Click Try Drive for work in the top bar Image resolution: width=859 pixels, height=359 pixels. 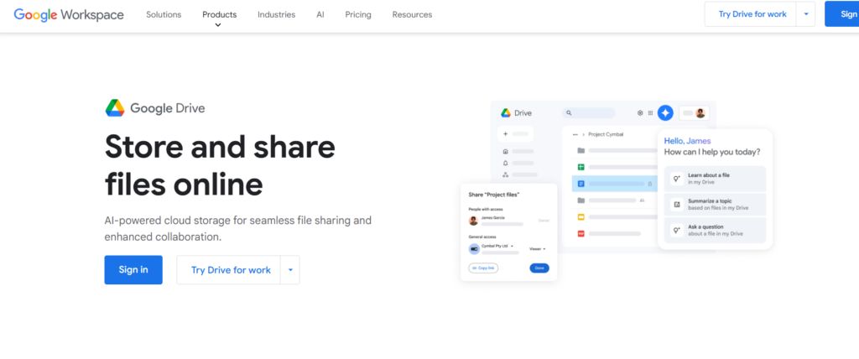pyautogui.click(x=752, y=14)
